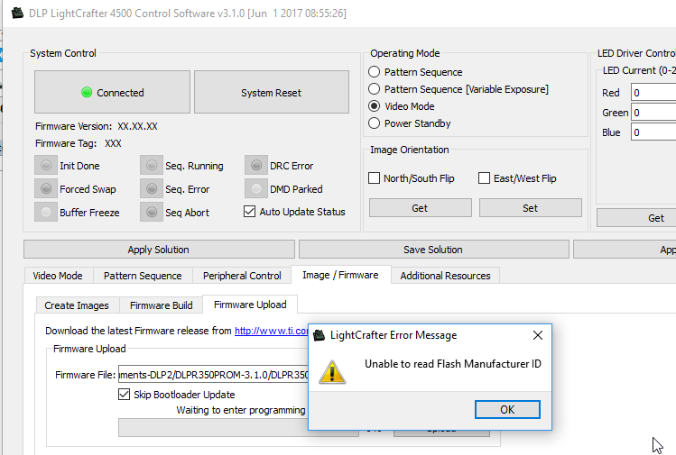Click 'Waiting to enter programming' status text

[241, 410]
